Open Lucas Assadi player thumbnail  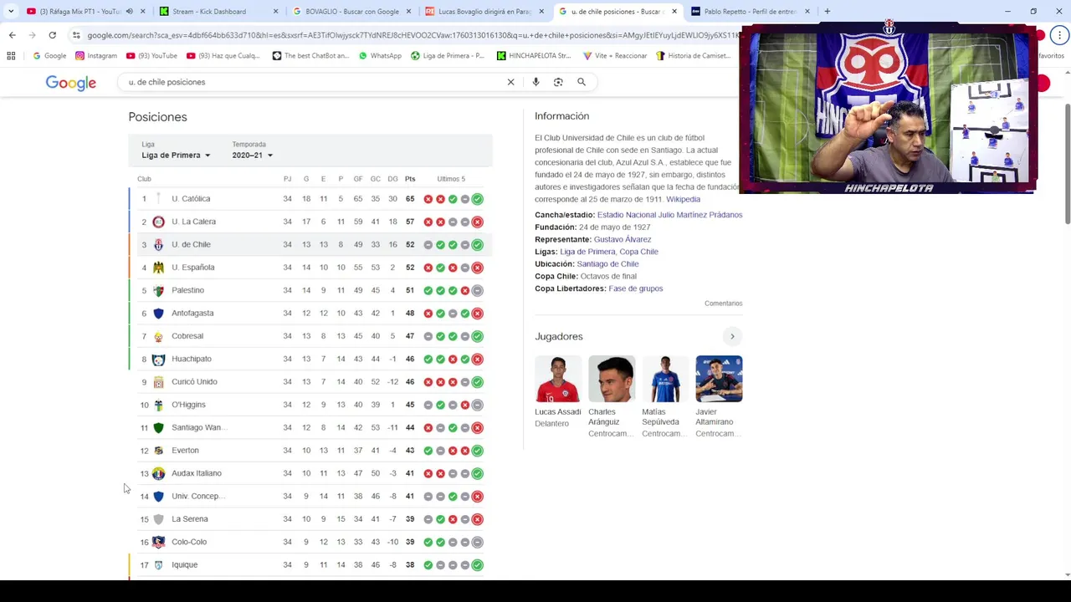pos(558,379)
